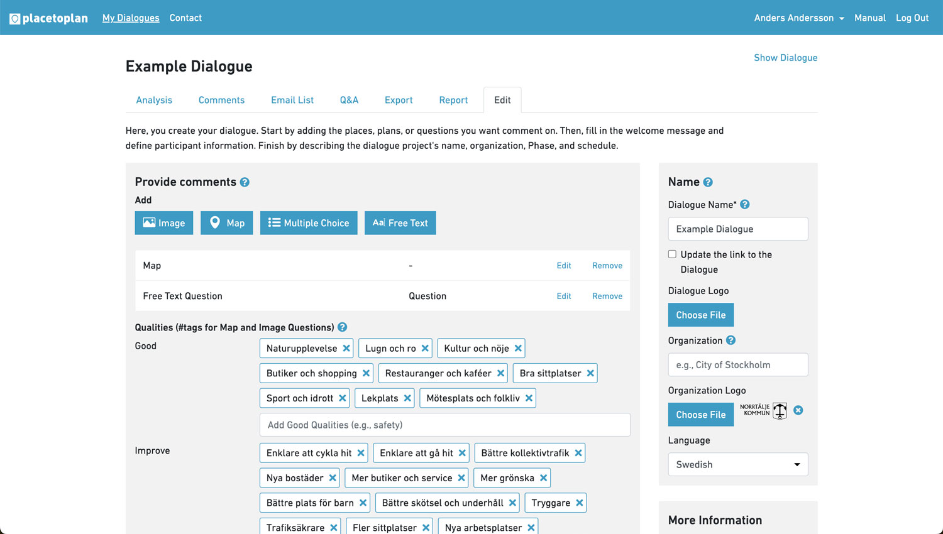Switch to the Analysis tab
943x534 pixels.
pos(154,101)
